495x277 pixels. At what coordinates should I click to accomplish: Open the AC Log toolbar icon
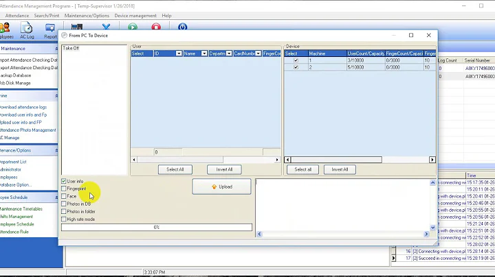[x=27, y=31]
